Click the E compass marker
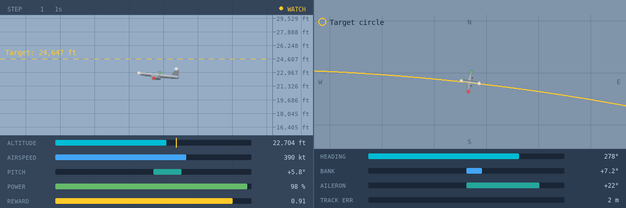Screen dimensions: 626x208 coord(619,82)
